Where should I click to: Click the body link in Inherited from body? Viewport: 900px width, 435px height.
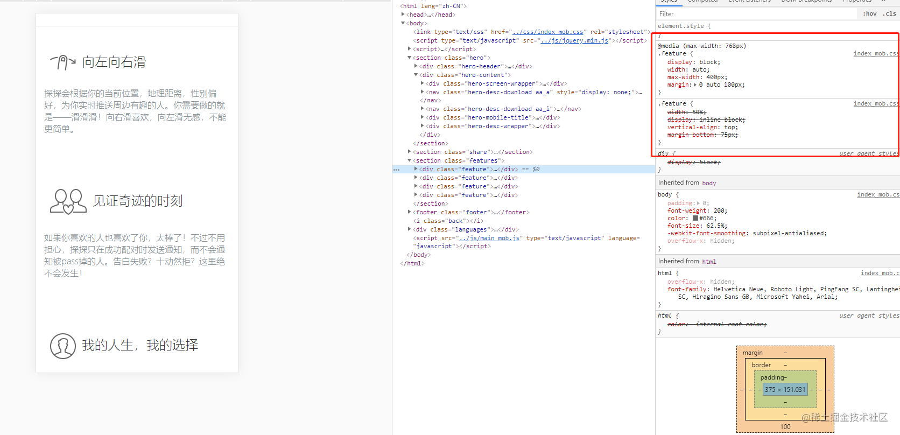(709, 184)
